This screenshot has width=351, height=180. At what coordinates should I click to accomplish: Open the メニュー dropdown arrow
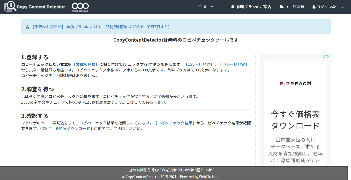click(x=221, y=7)
